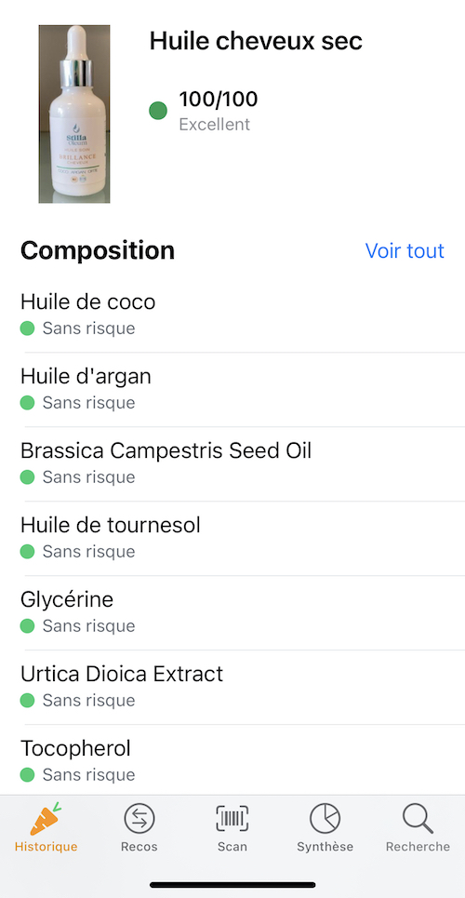Image resolution: width=465 pixels, height=898 pixels.
Task: Tap the Composition section heading
Action: tap(98, 251)
